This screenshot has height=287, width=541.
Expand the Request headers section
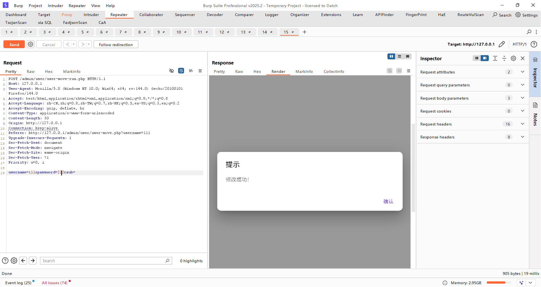point(522,124)
